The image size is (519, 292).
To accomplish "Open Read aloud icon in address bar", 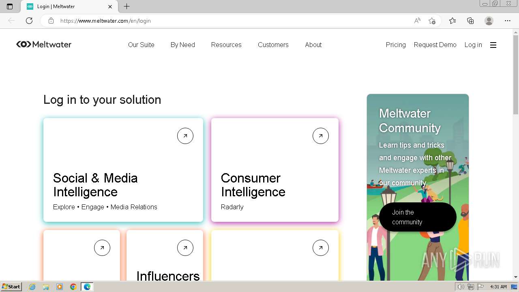I will point(417,21).
